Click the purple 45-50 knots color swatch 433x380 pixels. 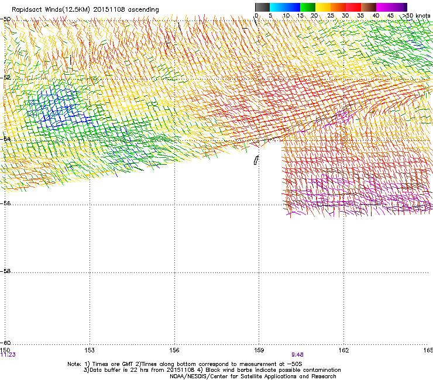[x=399, y=7]
